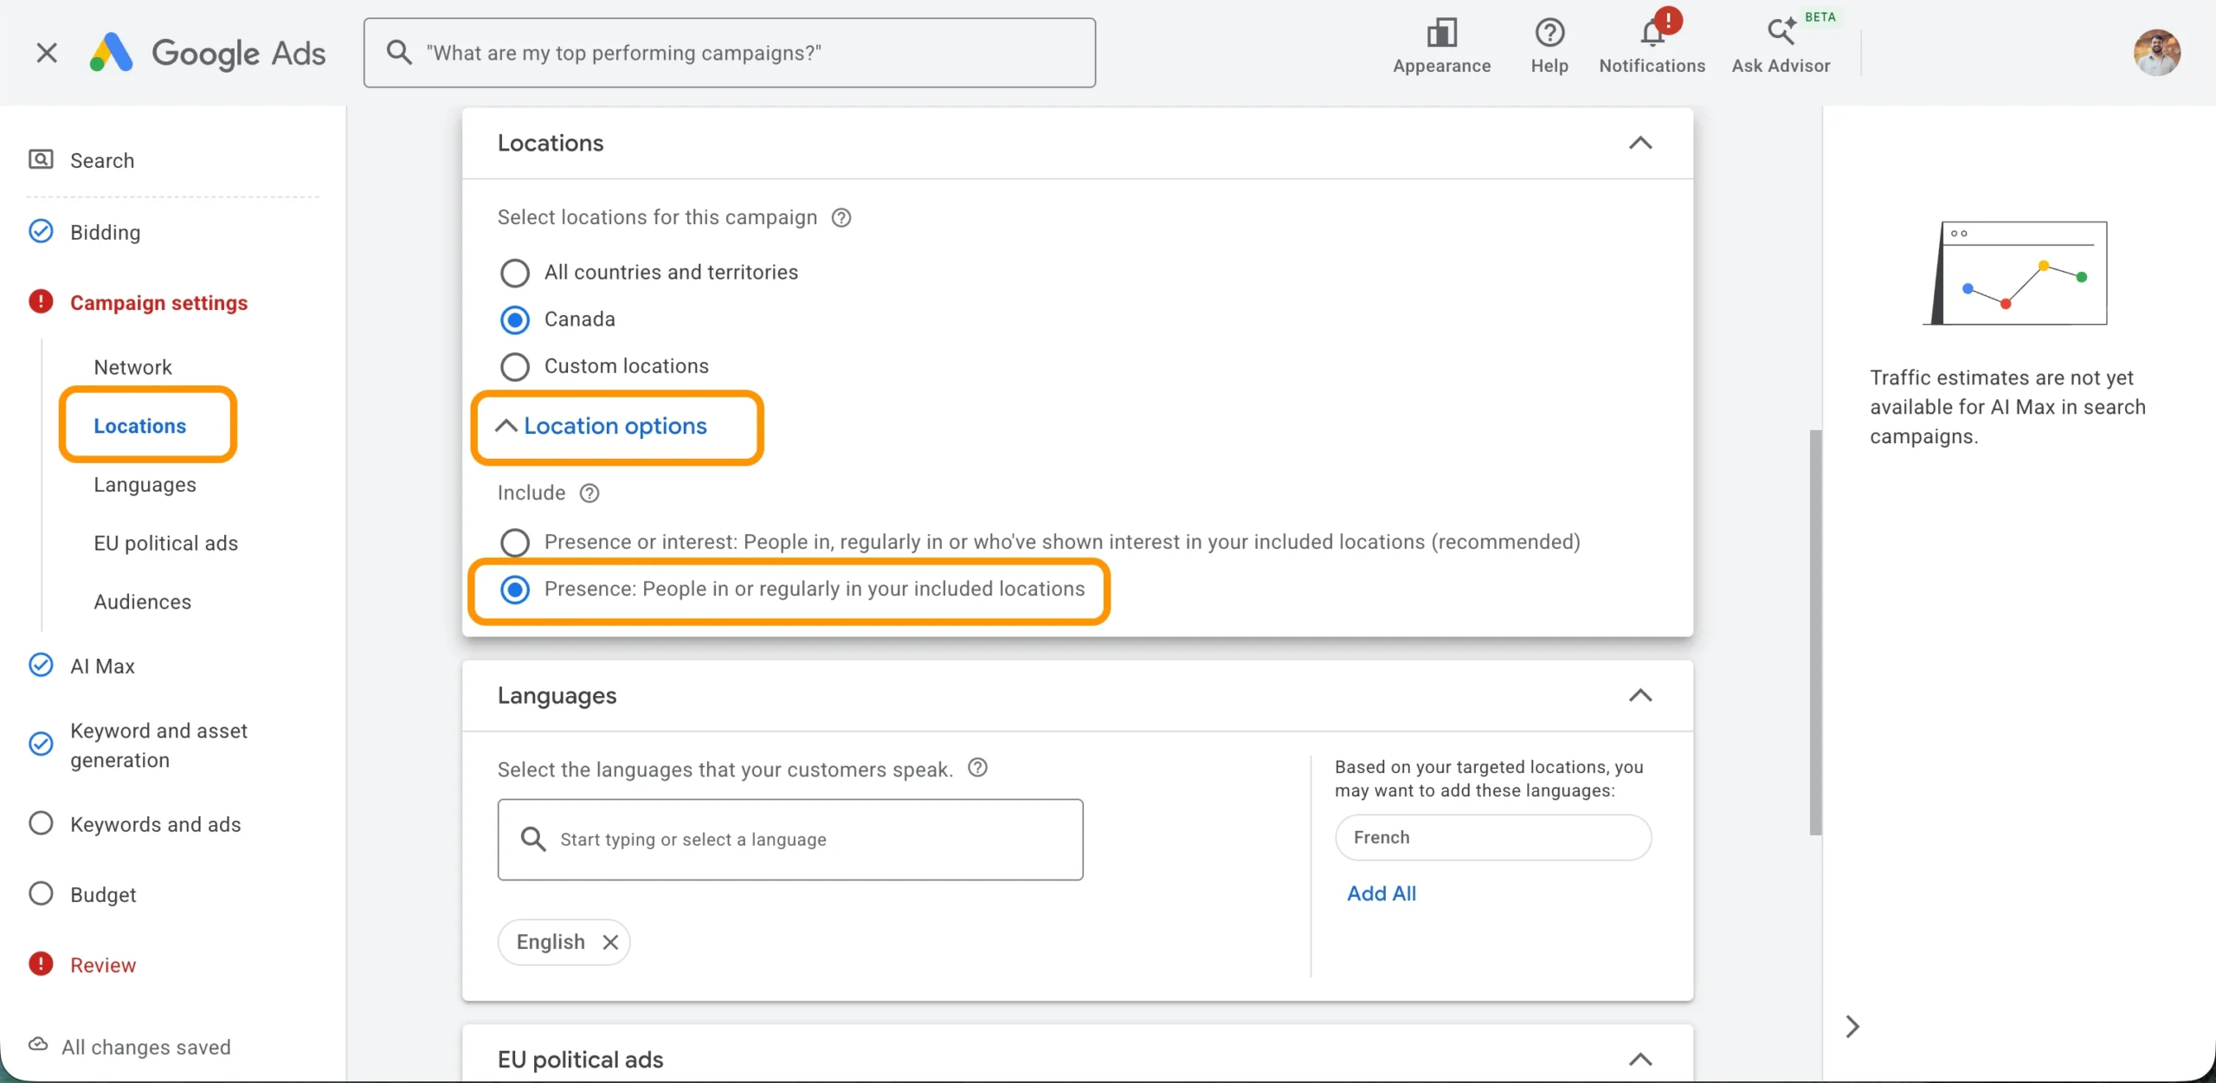Click Campaign settings error icon

pyautogui.click(x=41, y=302)
